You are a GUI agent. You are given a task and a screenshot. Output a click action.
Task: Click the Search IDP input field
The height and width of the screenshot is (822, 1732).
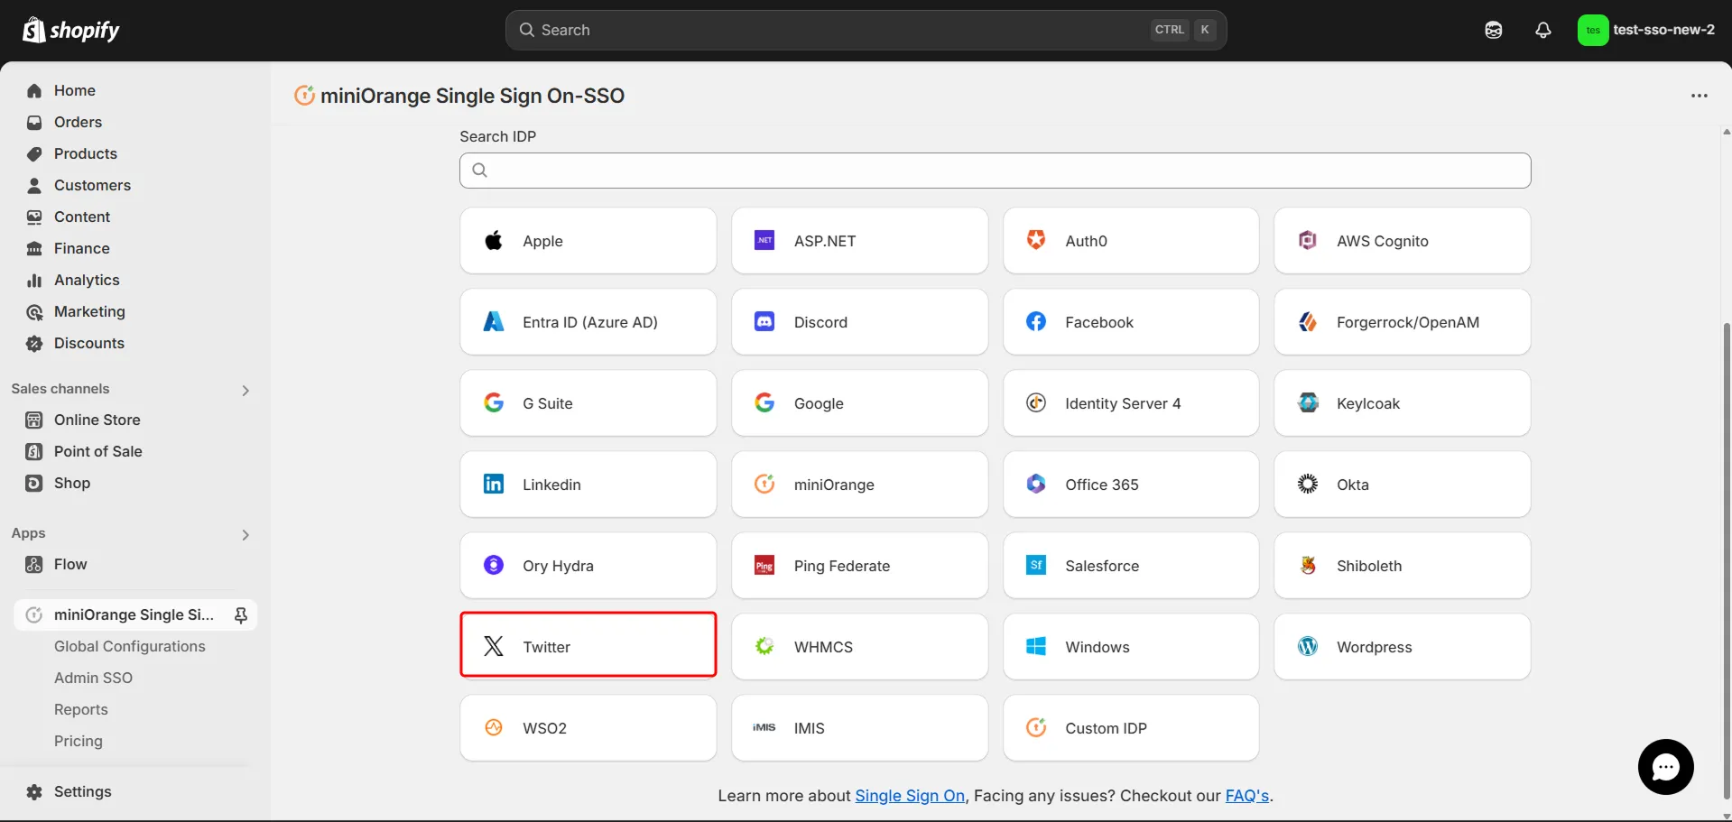point(995,170)
